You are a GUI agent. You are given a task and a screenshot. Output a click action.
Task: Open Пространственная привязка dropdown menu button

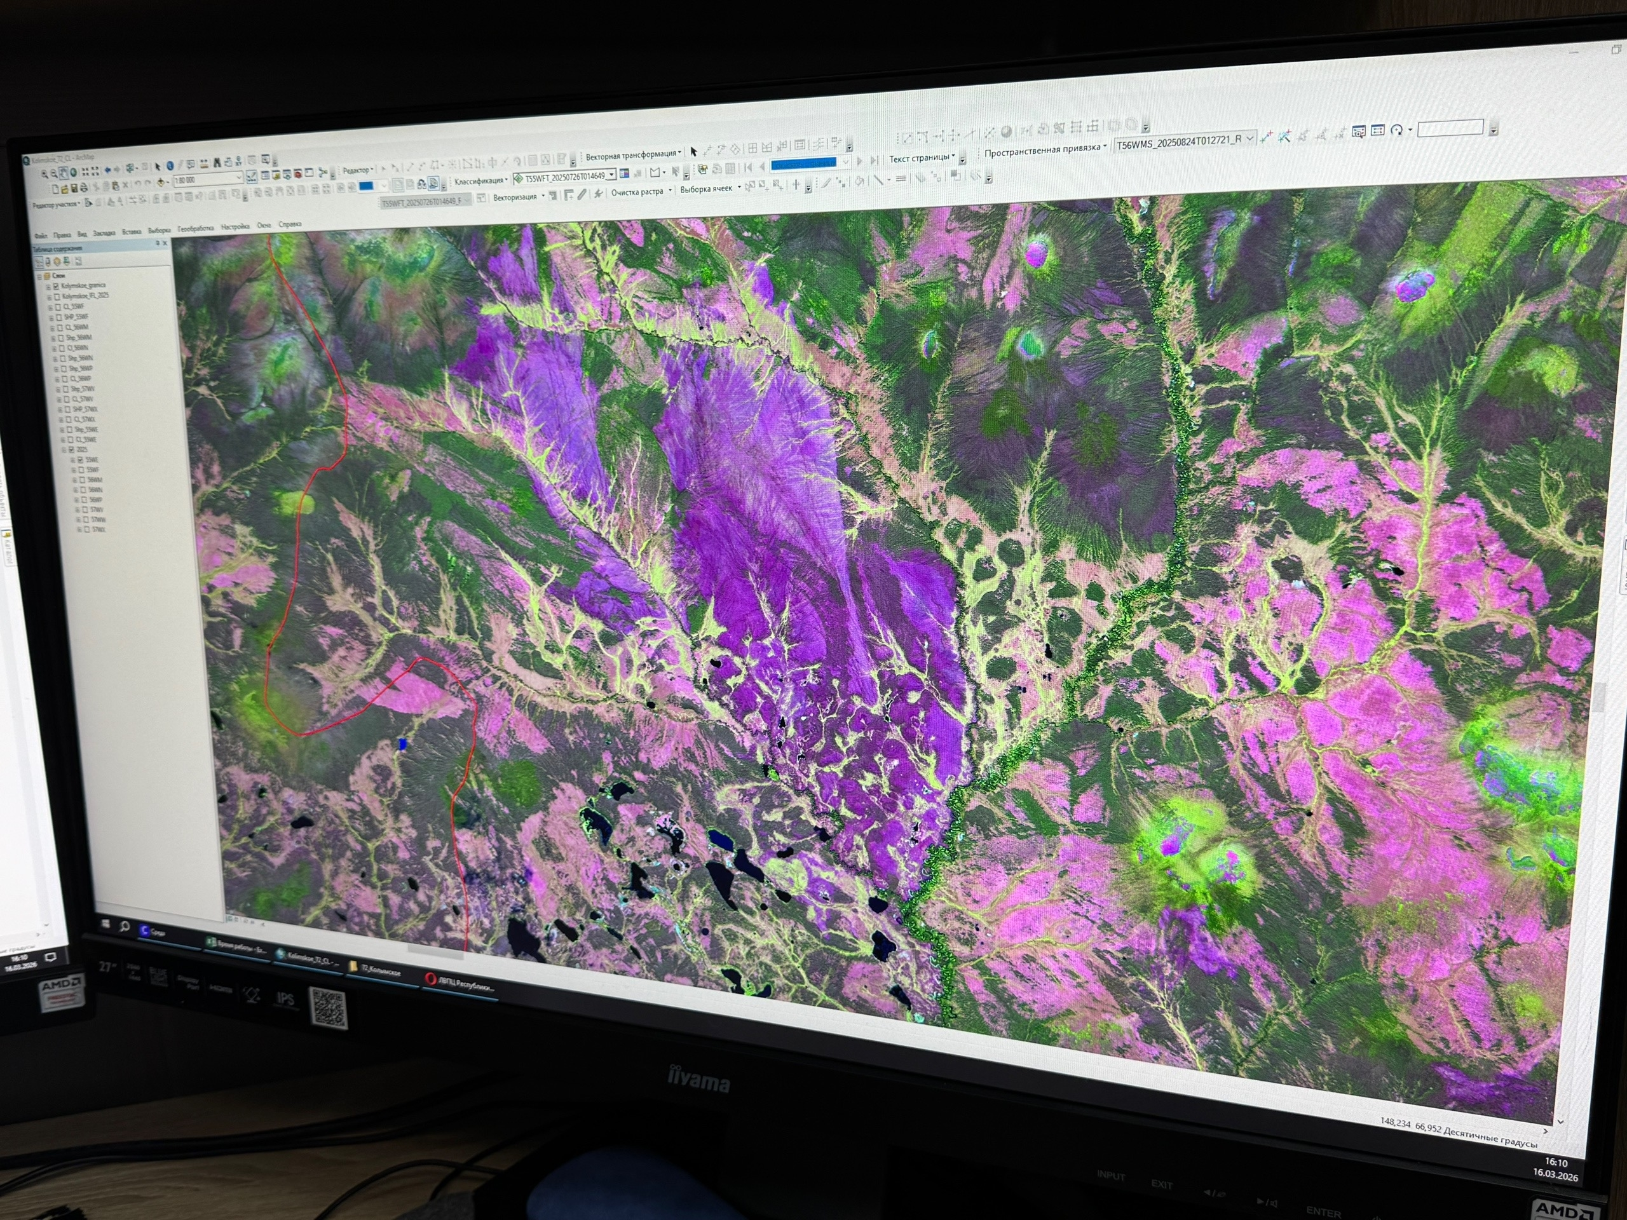point(1044,149)
